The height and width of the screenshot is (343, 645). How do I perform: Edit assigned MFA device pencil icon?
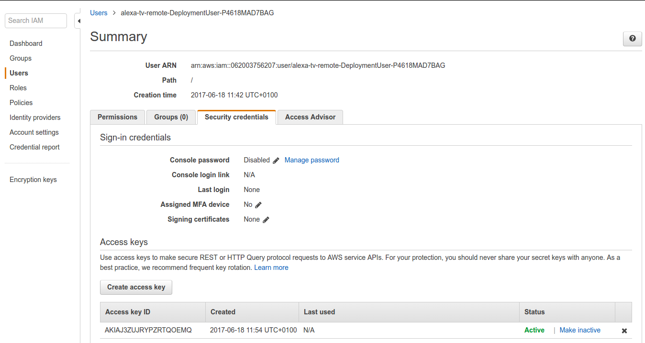[x=258, y=205]
